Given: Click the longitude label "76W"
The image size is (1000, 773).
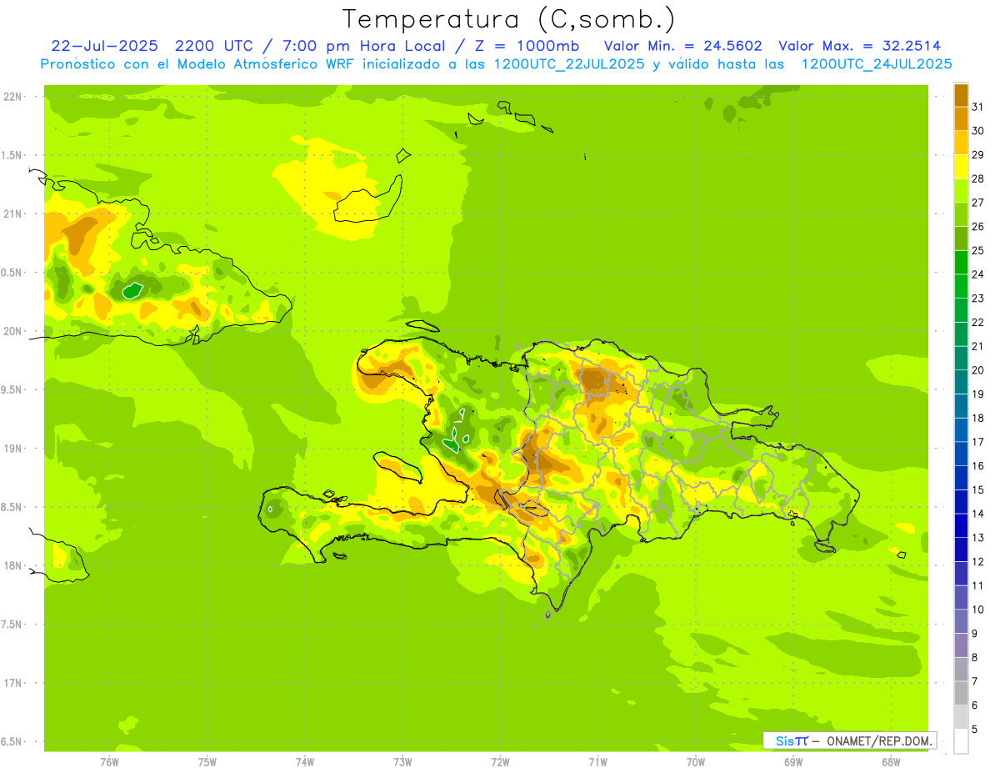Looking at the screenshot, I should (x=109, y=762).
